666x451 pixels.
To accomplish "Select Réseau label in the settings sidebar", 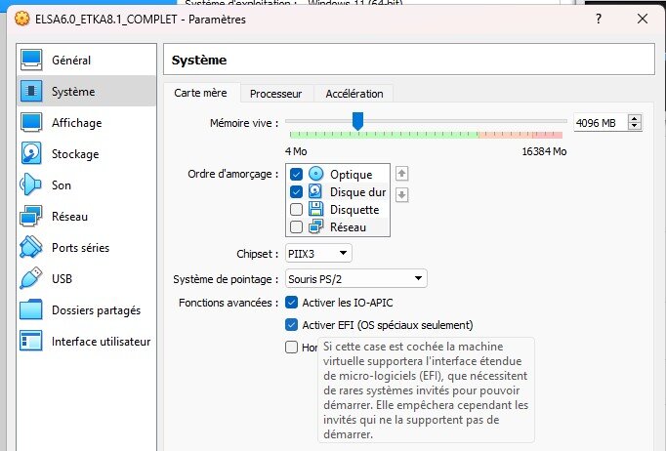I will coord(69,217).
